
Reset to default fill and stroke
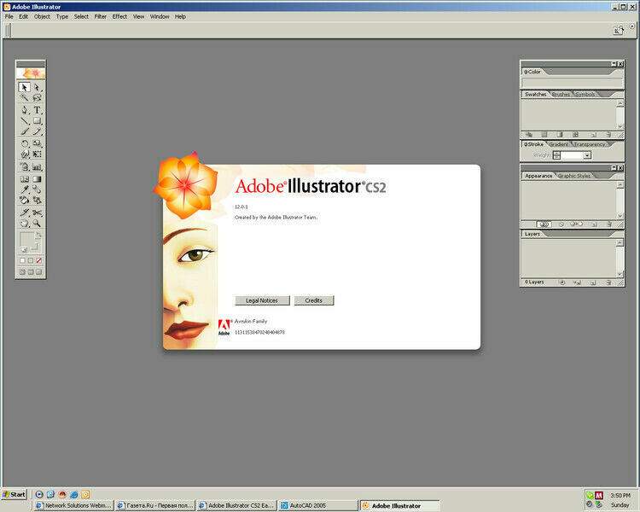tap(24, 249)
